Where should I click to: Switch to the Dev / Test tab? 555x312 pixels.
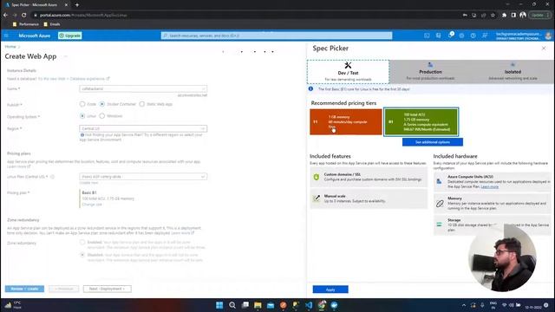coord(348,72)
